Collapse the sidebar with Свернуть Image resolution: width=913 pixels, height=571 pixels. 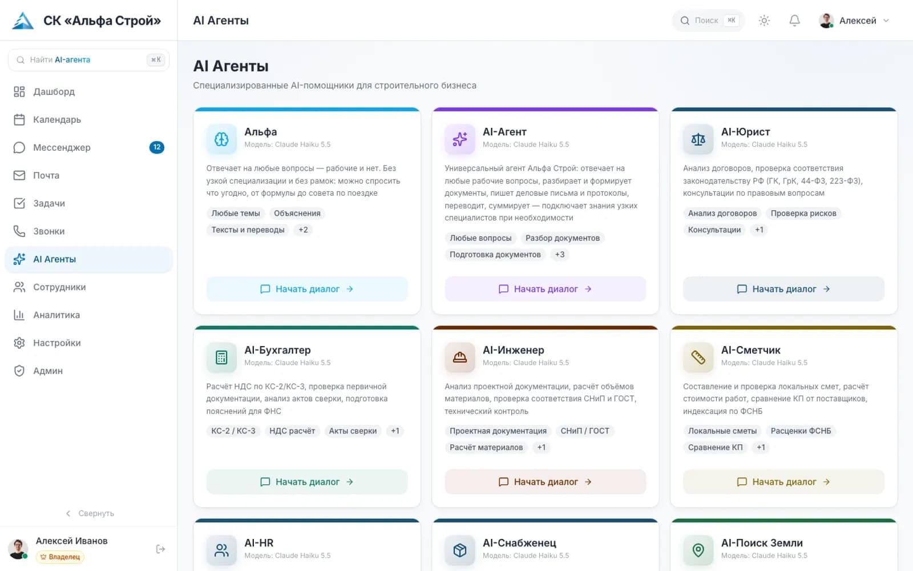click(90, 513)
